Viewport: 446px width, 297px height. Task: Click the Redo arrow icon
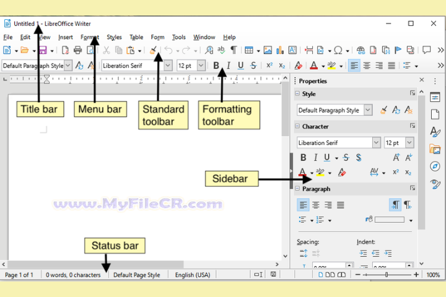click(186, 50)
